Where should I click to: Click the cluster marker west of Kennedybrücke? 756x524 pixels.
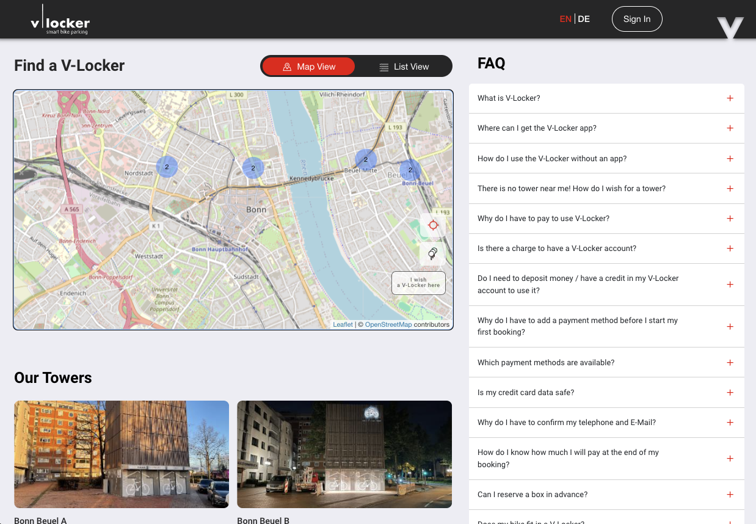(253, 167)
